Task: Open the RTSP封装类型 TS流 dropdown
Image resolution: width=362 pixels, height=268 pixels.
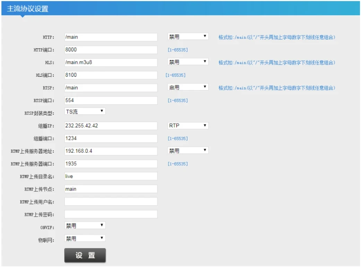Action: (x=85, y=111)
